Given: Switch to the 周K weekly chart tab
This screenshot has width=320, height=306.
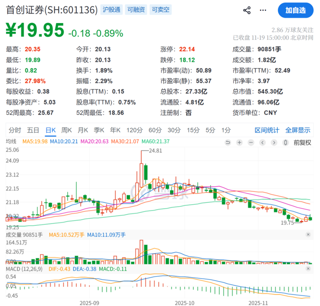Looking at the screenshot, I should pyautogui.click(x=65, y=130).
